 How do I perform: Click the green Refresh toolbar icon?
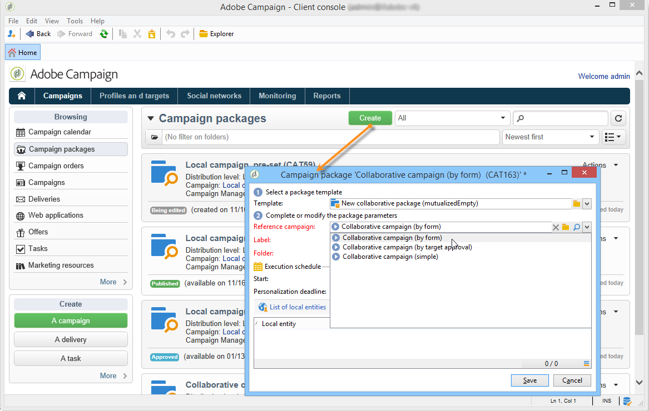tap(104, 34)
